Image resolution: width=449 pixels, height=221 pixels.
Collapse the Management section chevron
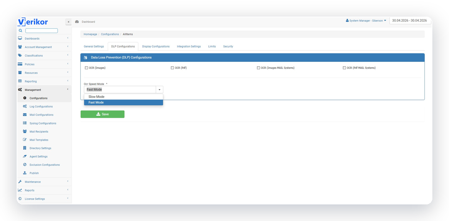coord(68,90)
